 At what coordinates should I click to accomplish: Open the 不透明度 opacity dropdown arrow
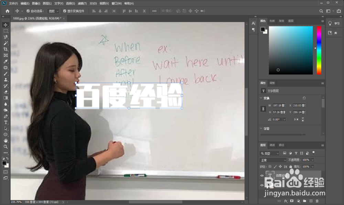pos(313,160)
